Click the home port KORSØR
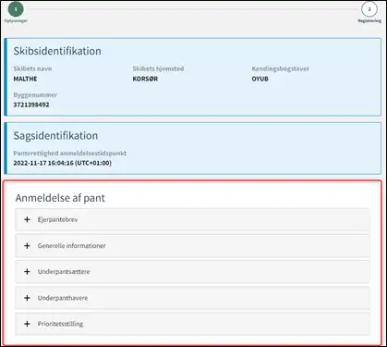The width and height of the screenshot is (387, 347). pos(145,79)
